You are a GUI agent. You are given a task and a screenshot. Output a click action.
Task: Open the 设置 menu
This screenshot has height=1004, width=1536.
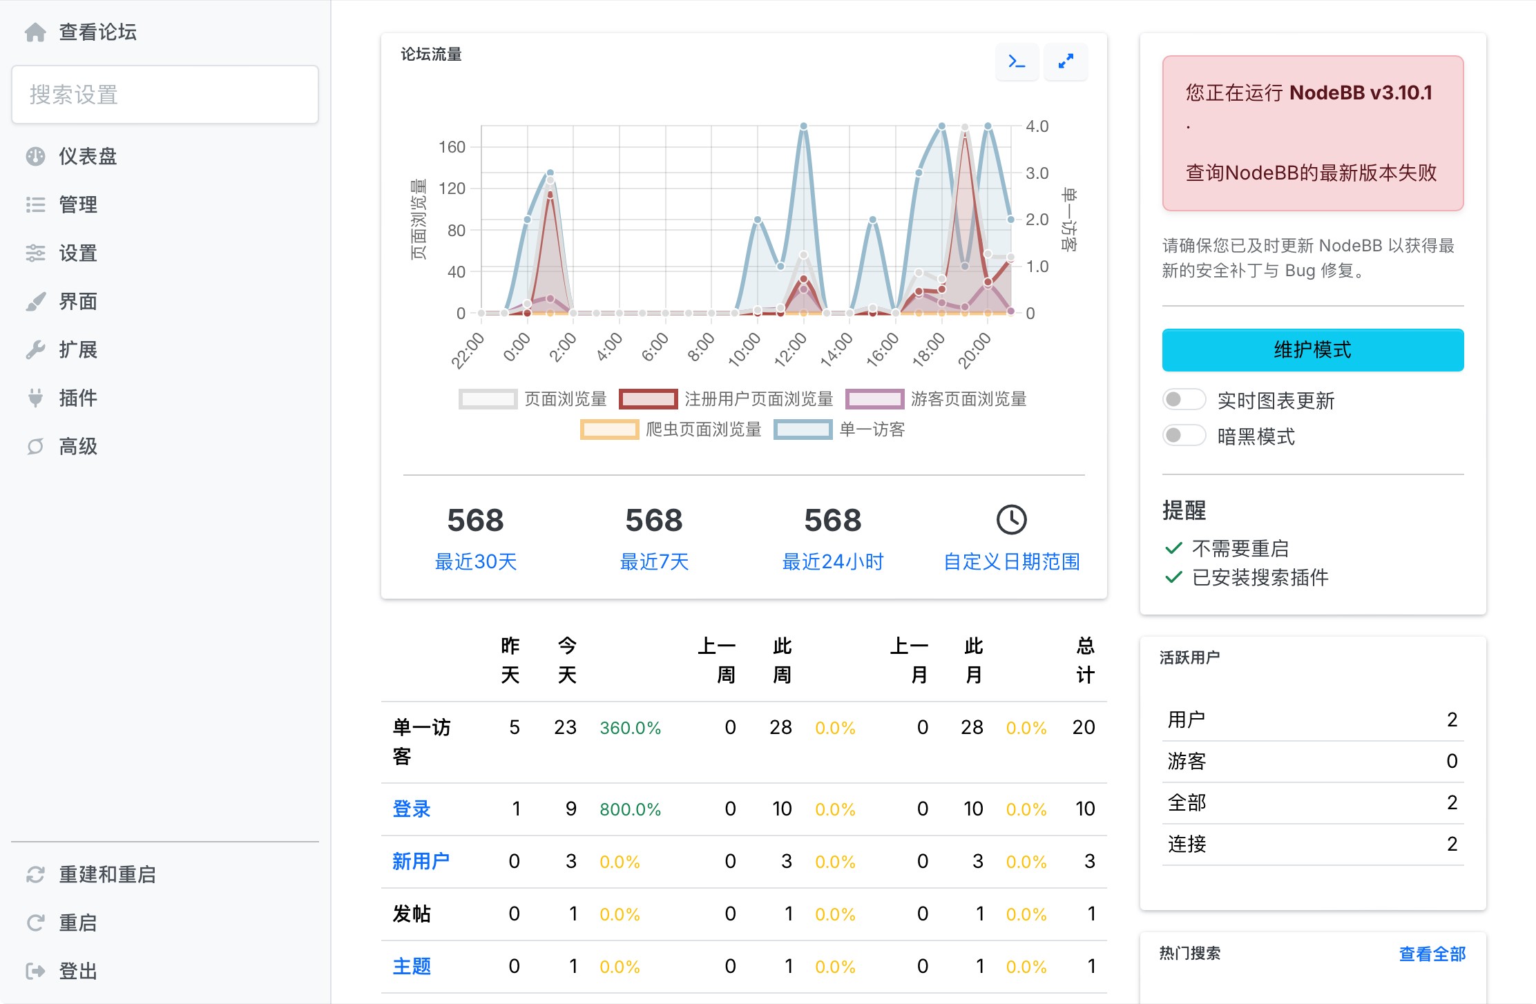click(78, 253)
